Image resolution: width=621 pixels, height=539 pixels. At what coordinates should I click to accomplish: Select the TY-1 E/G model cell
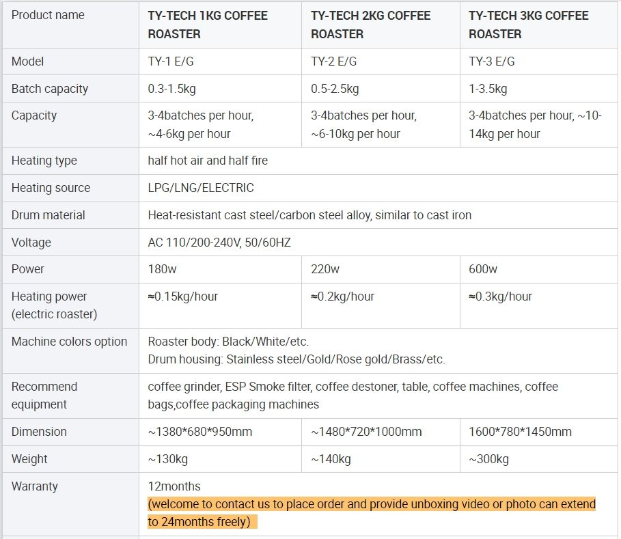(x=171, y=61)
